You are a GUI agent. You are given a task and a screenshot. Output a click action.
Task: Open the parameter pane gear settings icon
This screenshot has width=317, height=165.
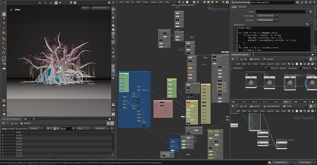[x=298, y=2]
